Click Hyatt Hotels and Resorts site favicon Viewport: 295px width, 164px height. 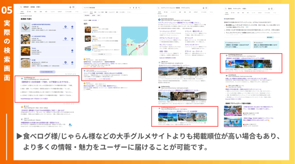pos(160,19)
